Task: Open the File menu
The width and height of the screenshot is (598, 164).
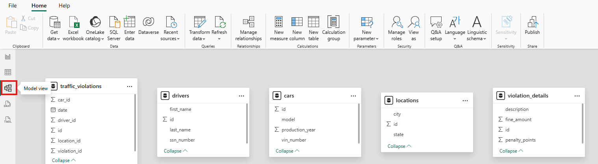Action: (x=13, y=6)
